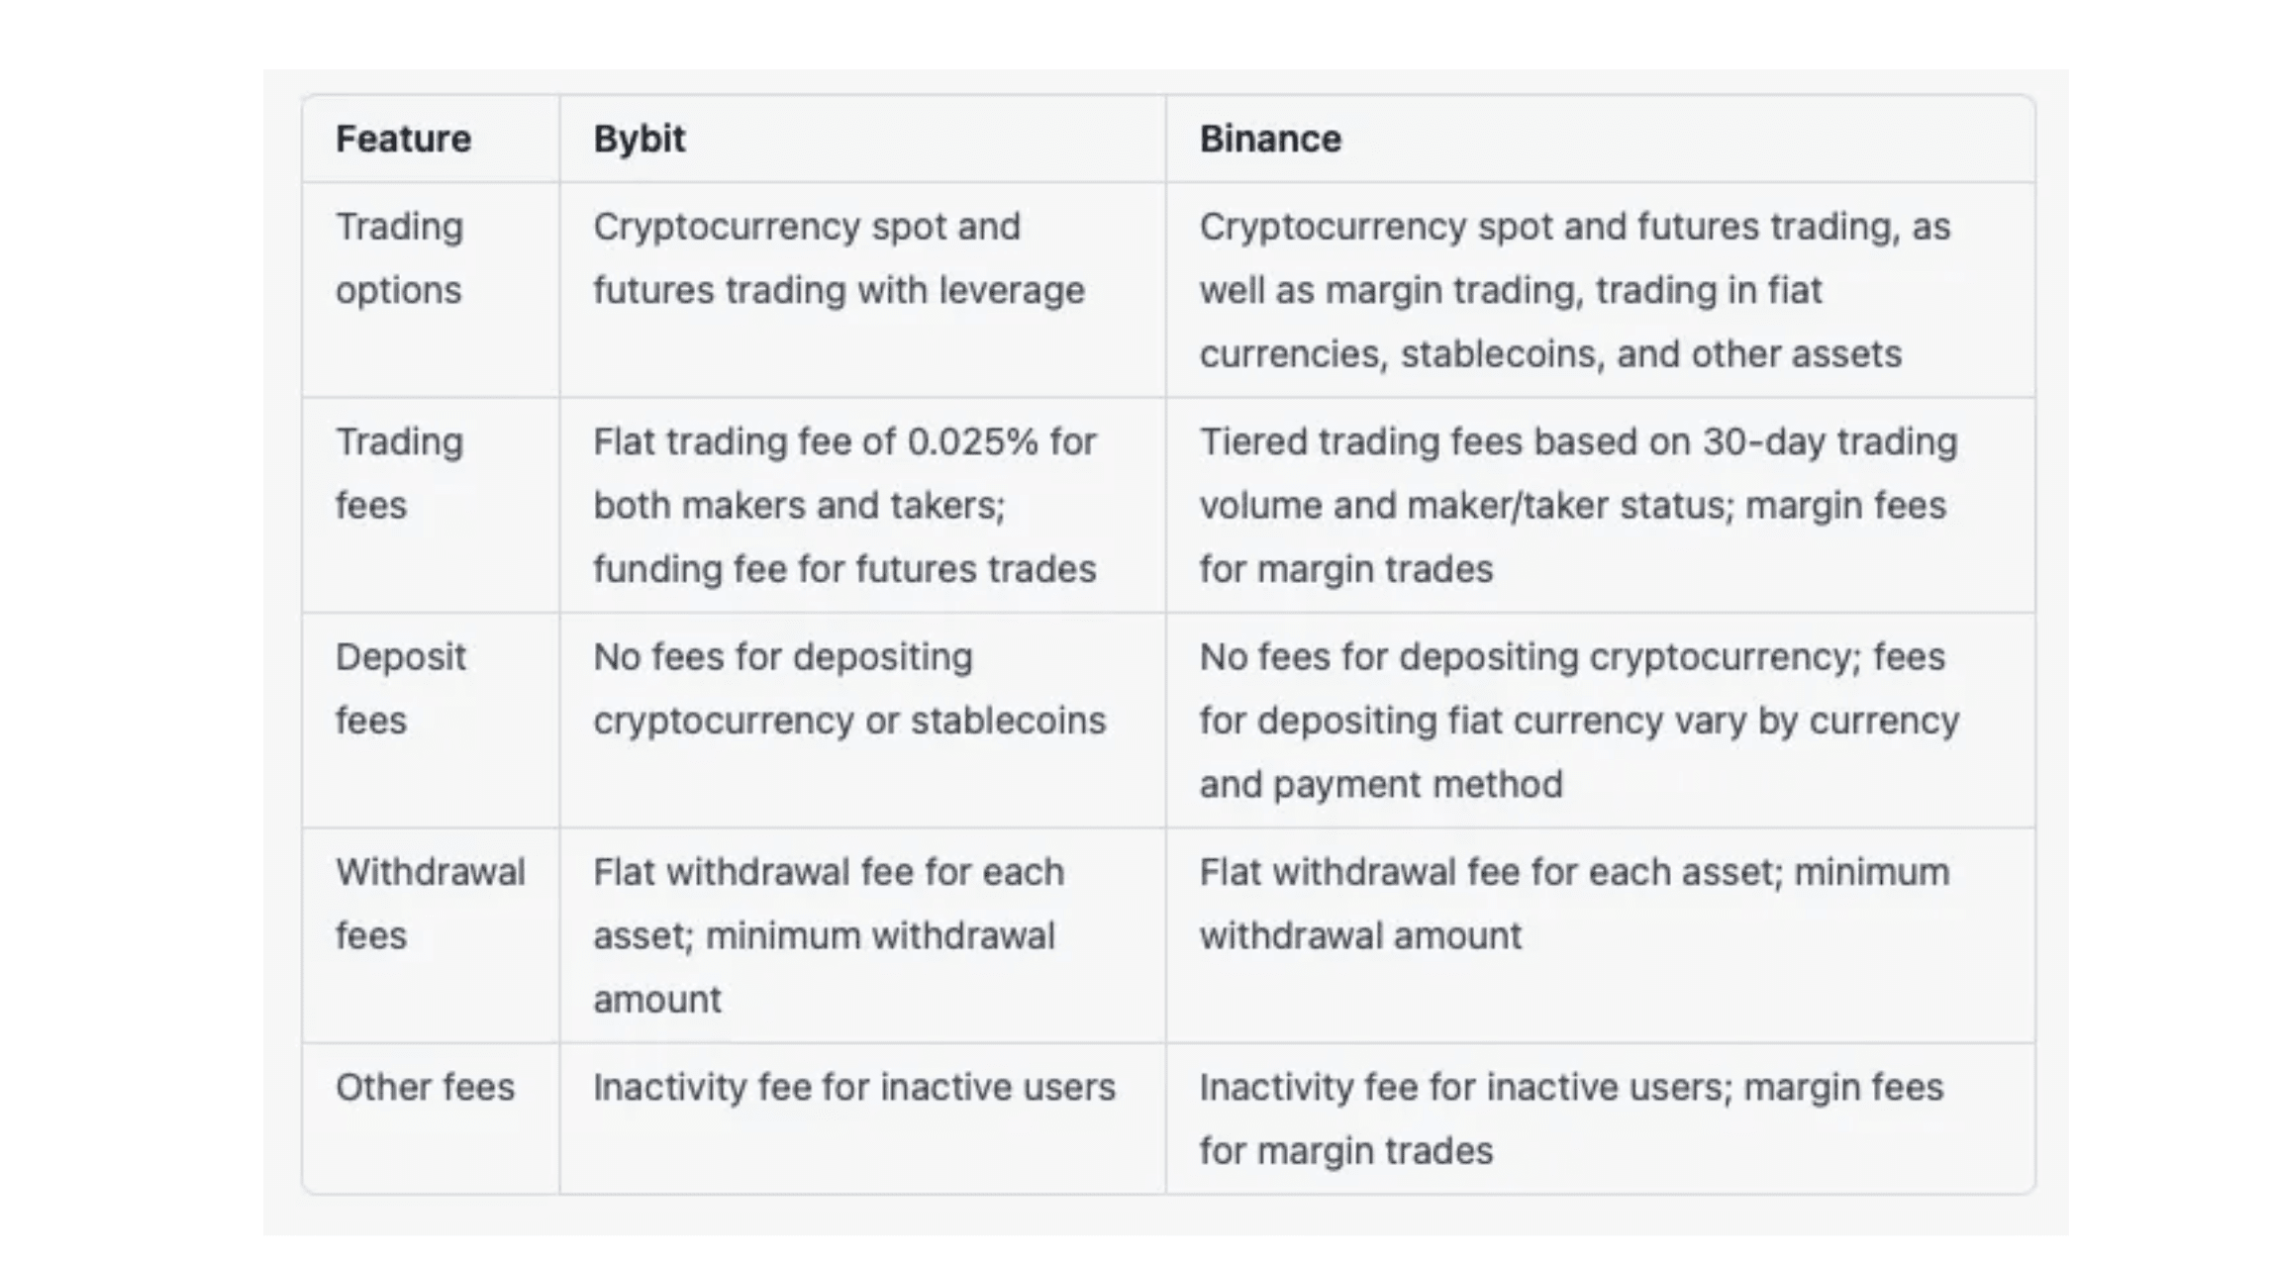Click Bybit's inactivity fee cell
The height and width of the screenshot is (1261, 2273).
pyautogui.click(x=853, y=1088)
